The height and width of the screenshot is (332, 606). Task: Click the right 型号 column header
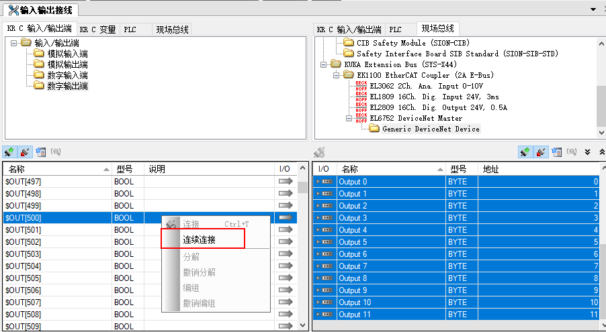coord(462,169)
